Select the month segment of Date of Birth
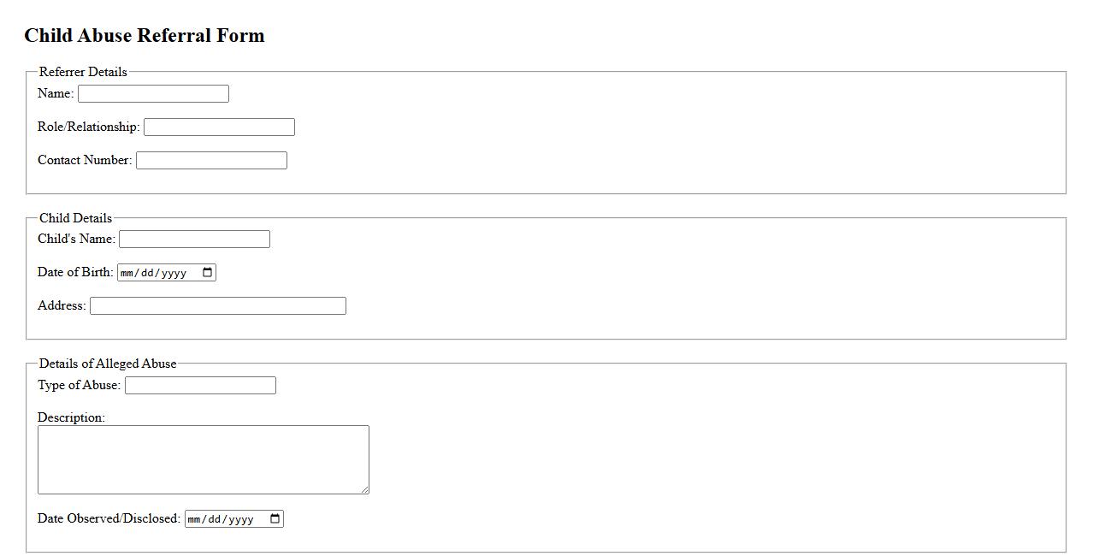 click(x=127, y=274)
